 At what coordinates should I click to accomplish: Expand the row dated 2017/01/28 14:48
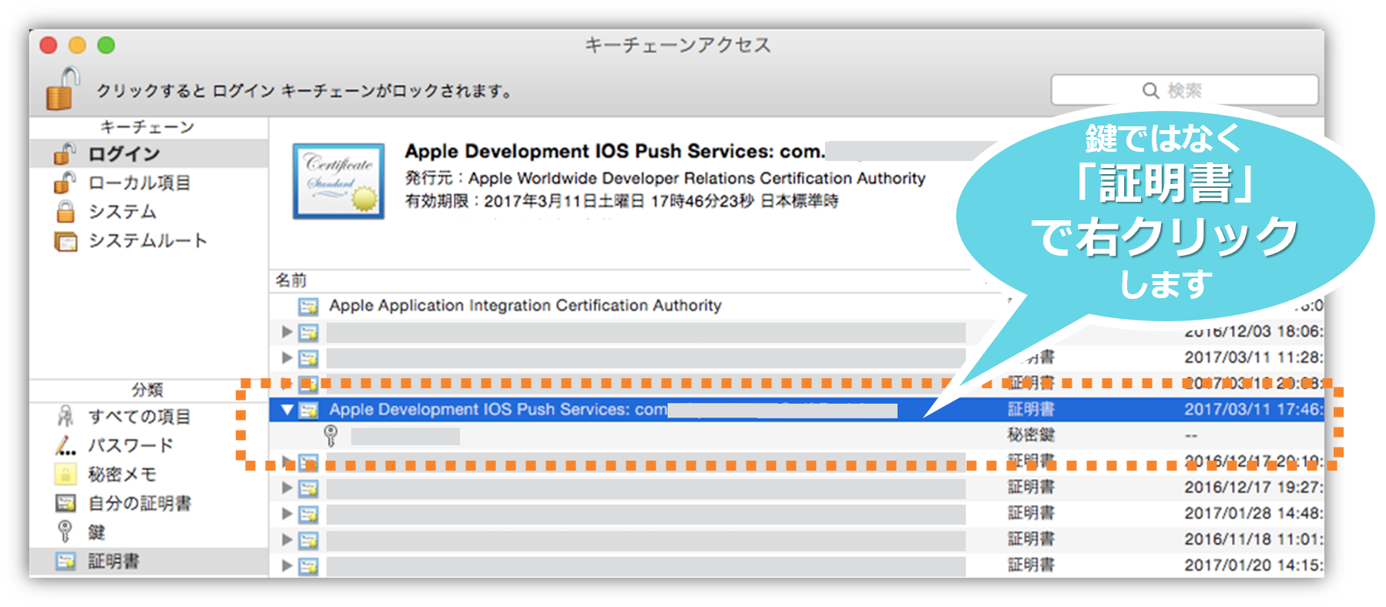(x=287, y=513)
